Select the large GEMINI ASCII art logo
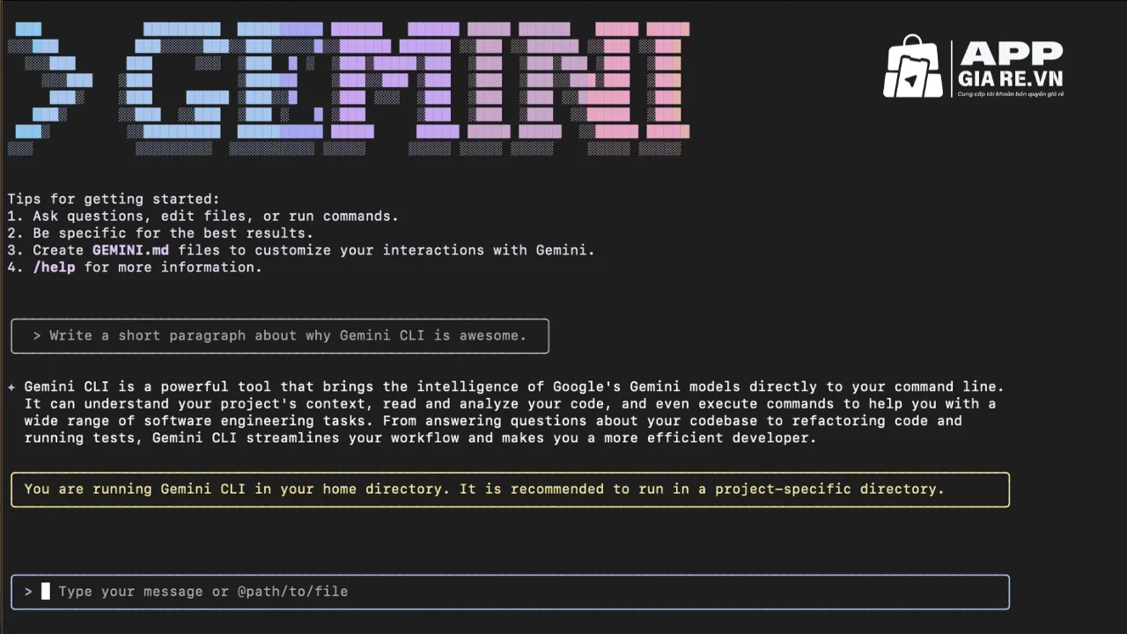 (x=352, y=88)
